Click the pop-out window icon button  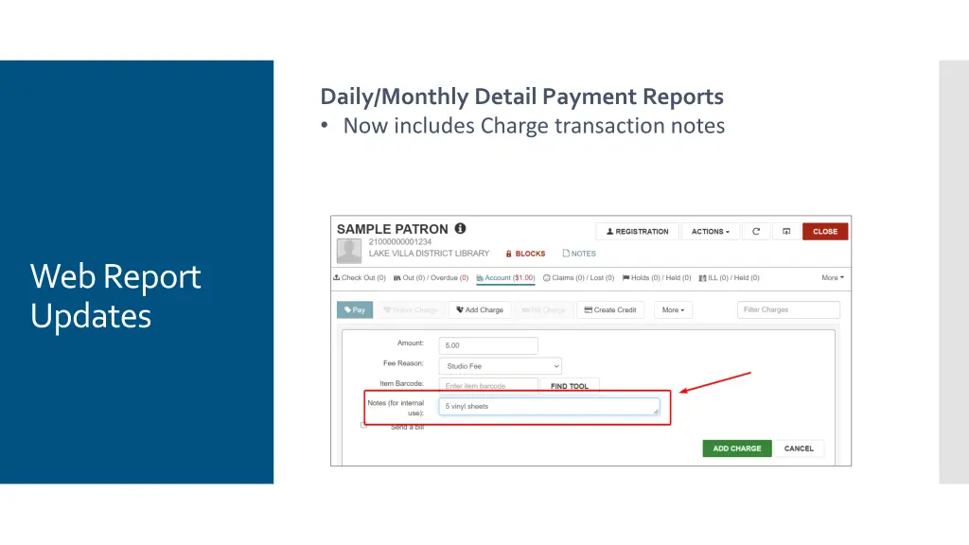[x=785, y=232]
